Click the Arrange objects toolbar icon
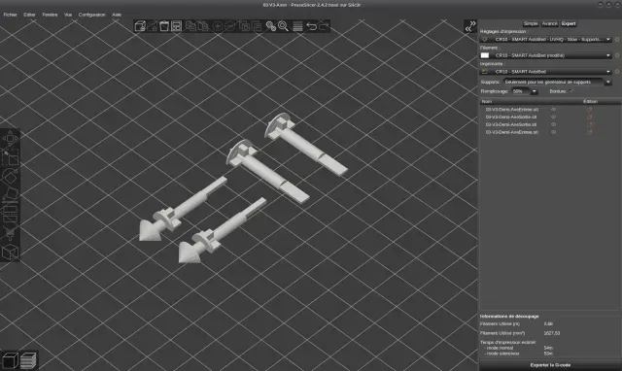 coord(177,26)
